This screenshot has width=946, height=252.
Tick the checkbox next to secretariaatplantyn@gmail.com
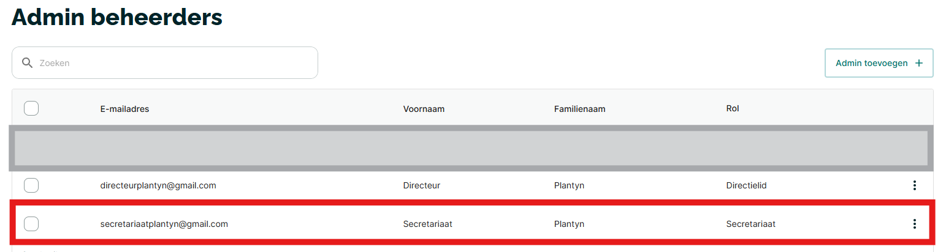point(31,224)
